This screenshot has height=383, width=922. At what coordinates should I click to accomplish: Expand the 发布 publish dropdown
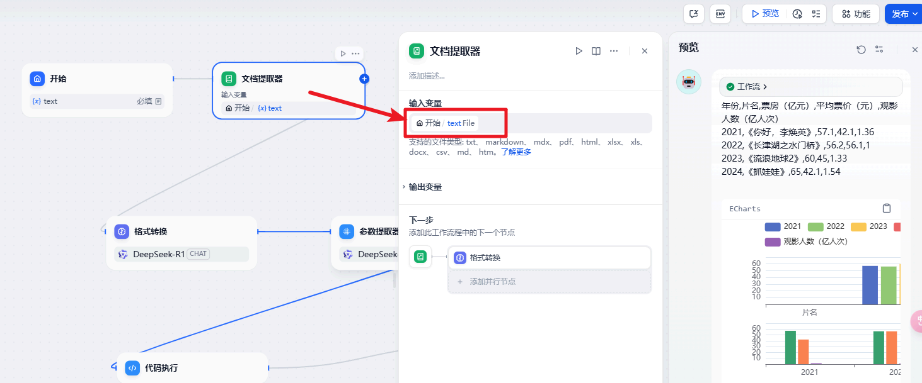pyautogui.click(x=904, y=14)
